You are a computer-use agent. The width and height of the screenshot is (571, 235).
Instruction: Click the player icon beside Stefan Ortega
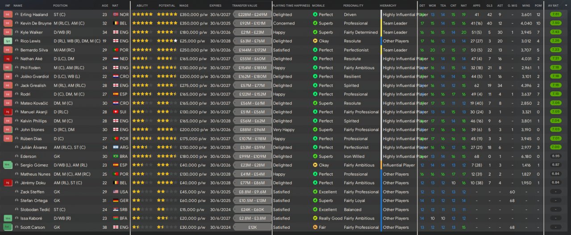click(17, 201)
